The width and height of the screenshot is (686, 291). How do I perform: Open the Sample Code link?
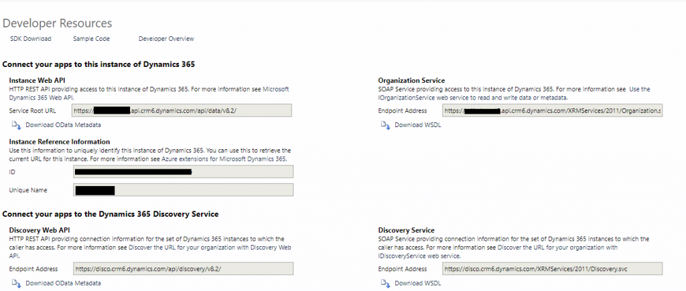(91, 39)
